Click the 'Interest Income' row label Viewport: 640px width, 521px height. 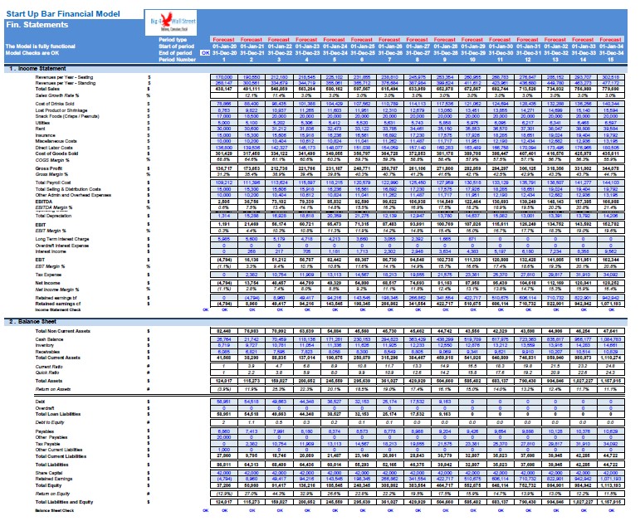pos(50,251)
